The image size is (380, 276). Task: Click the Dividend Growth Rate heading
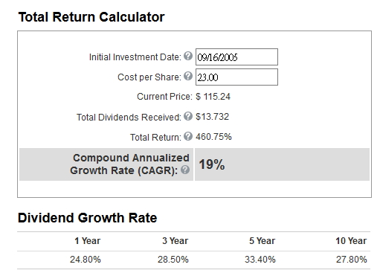(88, 218)
